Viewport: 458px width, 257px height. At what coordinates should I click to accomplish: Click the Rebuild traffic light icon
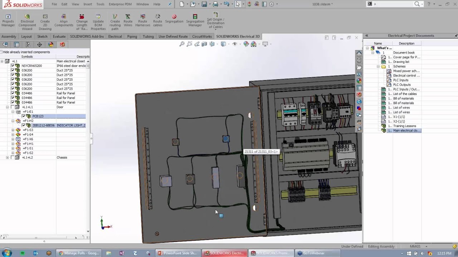pyautogui.click(x=249, y=4)
